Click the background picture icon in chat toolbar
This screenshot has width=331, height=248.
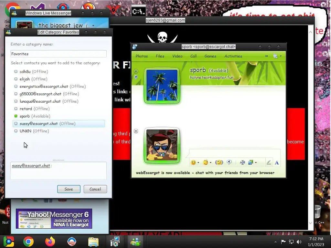point(251,162)
